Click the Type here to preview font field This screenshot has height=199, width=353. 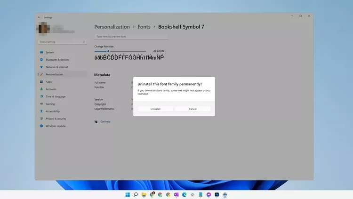coord(131,37)
